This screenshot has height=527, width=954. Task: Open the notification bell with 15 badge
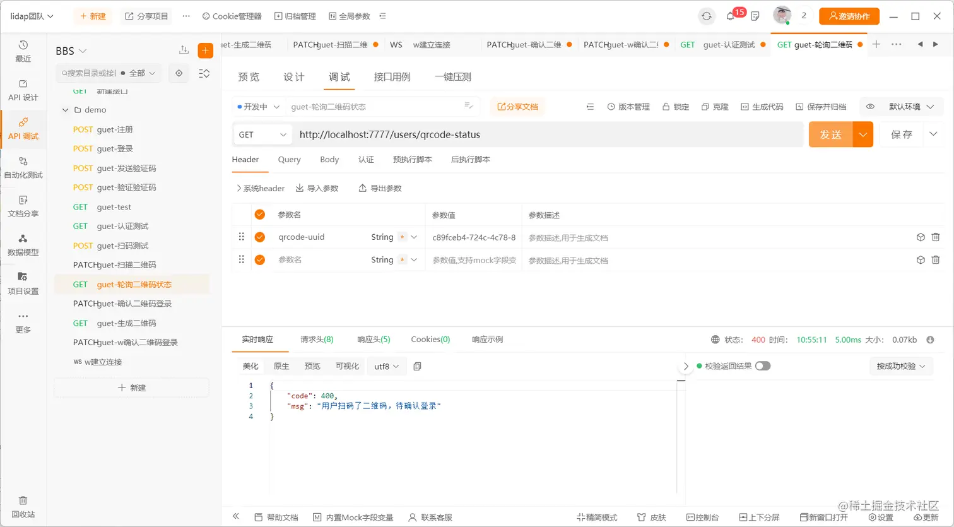731,16
